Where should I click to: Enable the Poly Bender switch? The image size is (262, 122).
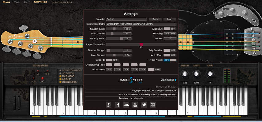tap(170, 50)
